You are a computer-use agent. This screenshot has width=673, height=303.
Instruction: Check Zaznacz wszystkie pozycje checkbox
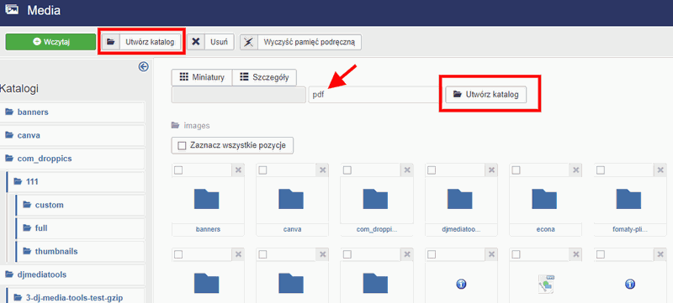[182, 145]
